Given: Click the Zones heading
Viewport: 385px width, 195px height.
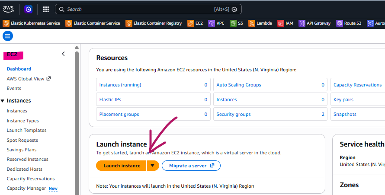Looking at the screenshot, I should pyautogui.click(x=349, y=185).
